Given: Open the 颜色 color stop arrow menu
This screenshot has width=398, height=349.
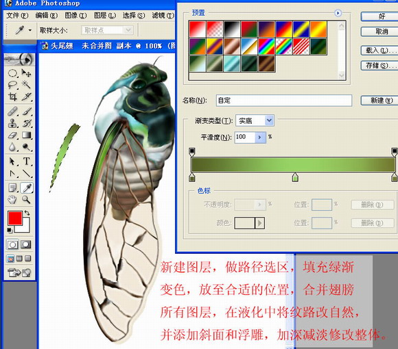Looking at the screenshot, I should (x=259, y=223).
